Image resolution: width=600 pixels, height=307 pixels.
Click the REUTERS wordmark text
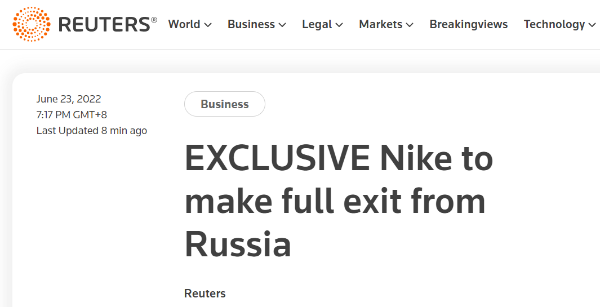(x=108, y=24)
